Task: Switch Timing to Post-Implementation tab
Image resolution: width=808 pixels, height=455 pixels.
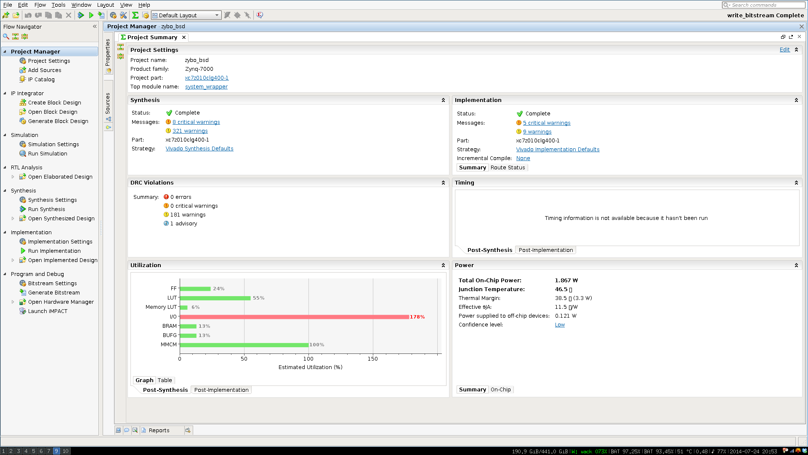Action: point(546,250)
